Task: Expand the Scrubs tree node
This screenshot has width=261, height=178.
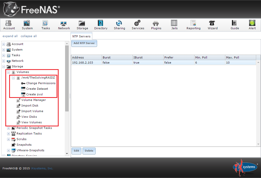Action: [x=8, y=139]
